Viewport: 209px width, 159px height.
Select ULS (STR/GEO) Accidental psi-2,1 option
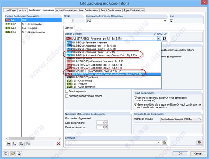[114, 68]
